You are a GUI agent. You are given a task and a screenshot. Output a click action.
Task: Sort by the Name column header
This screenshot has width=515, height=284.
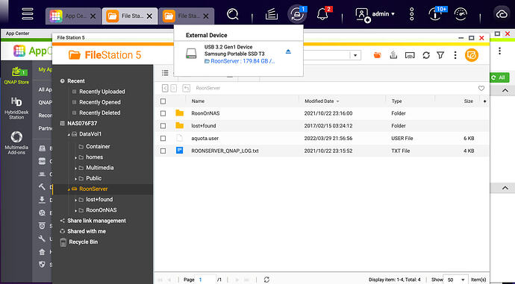(198, 101)
